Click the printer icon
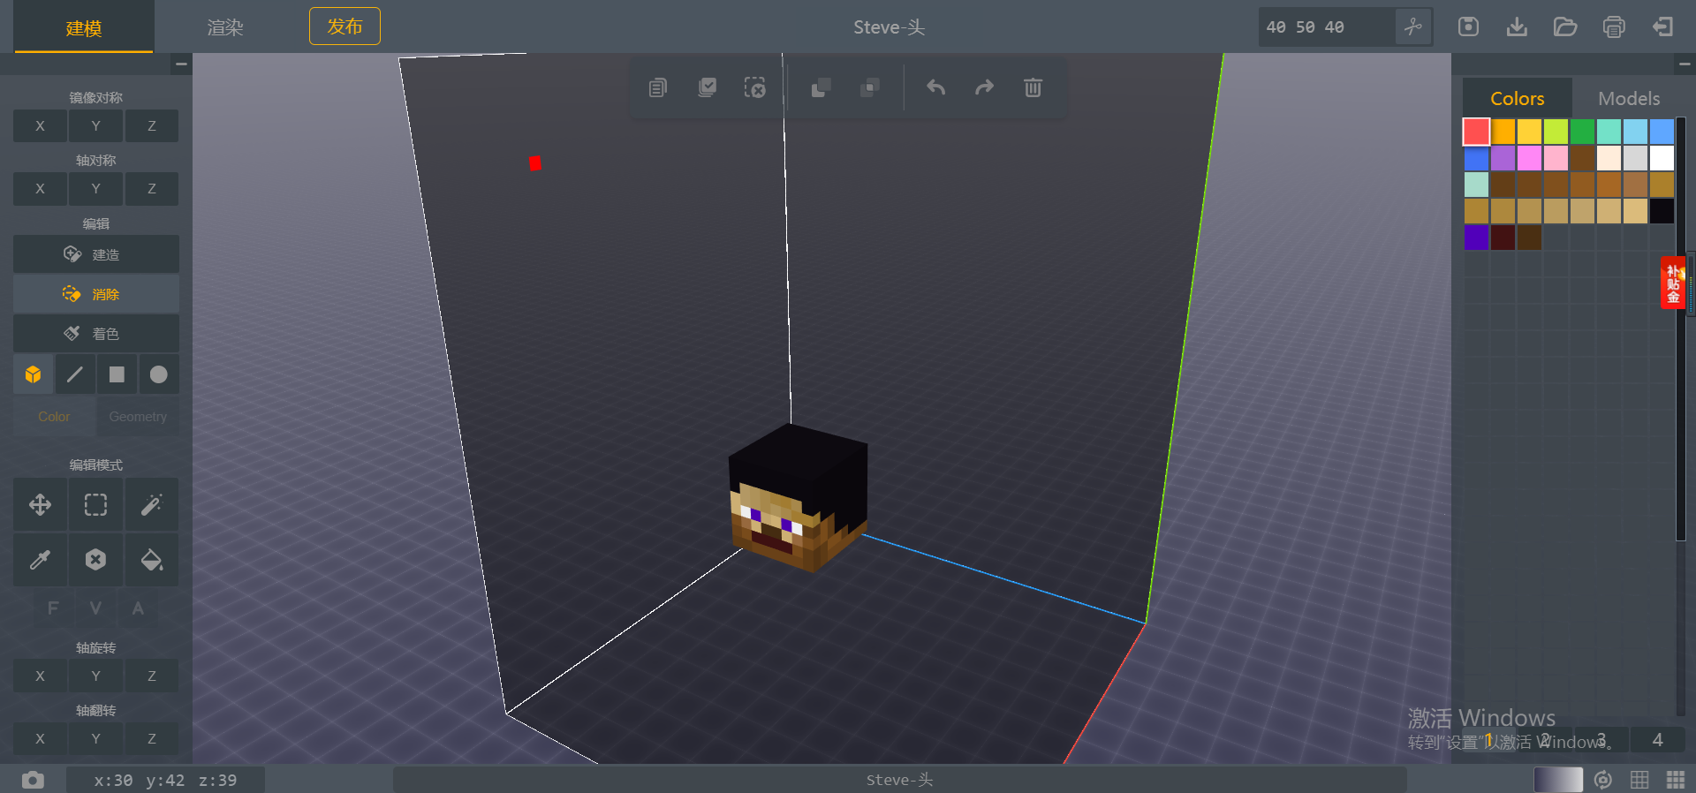 (1614, 27)
